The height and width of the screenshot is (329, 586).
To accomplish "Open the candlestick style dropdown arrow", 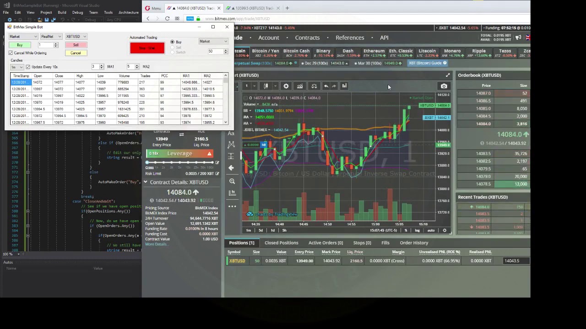I will pyautogui.click(x=275, y=86).
